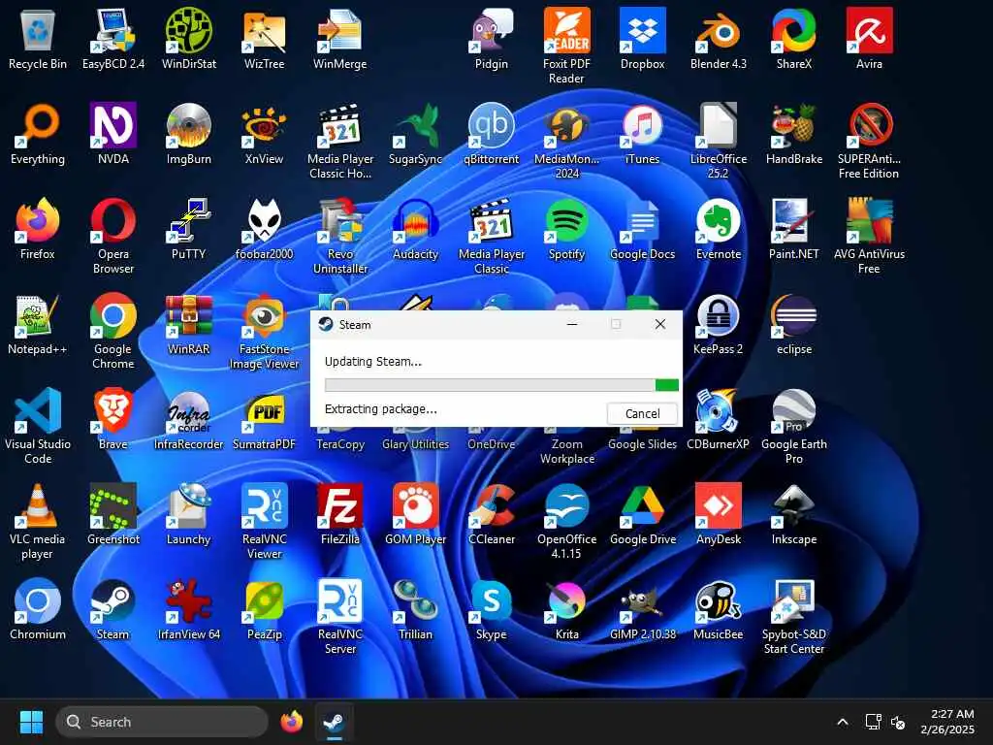The width and height of the screenshot is (993, 745).
Task: Select the PuTTY desktop icon
Action: (x=189, y=229)
